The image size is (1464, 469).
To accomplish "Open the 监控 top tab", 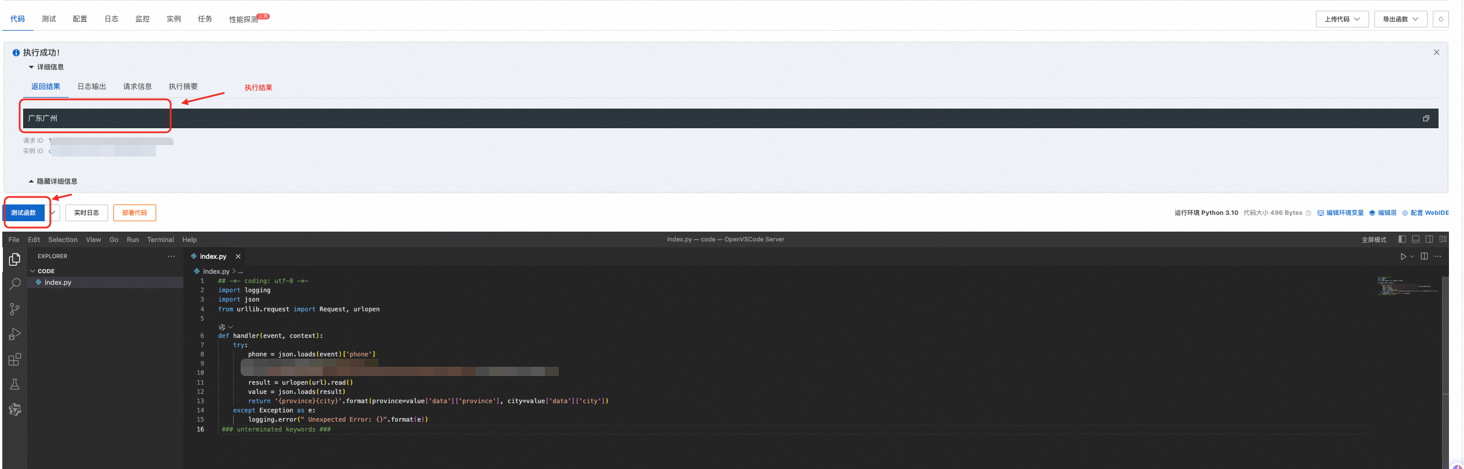I will click(x=142, y=19).
